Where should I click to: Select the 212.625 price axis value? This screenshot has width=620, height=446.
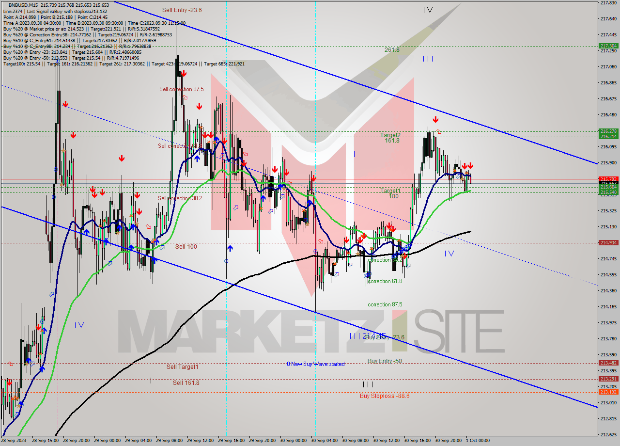608,435
